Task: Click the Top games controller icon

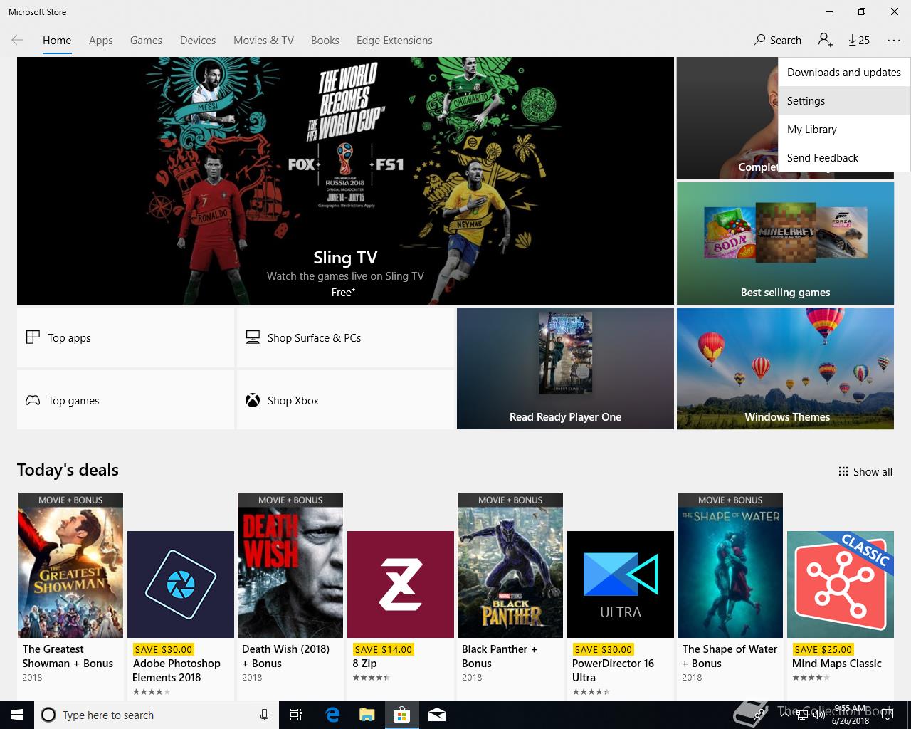Action: (x=33, y=400)
